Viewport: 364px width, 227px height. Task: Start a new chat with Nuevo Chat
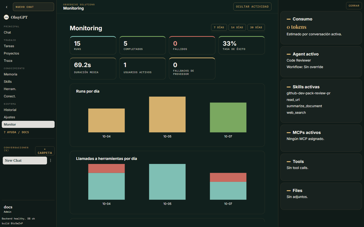[x=33, y=7]
